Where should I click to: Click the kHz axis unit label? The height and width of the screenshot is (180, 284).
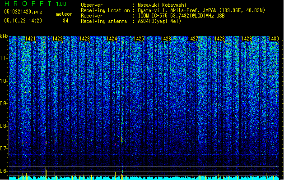[4, 36]
